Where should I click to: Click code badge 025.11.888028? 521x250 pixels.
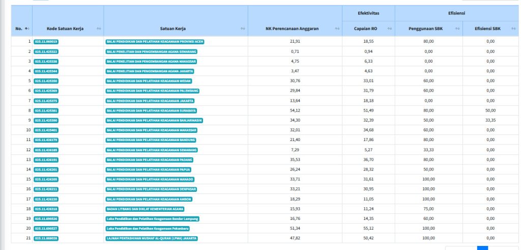click(46, 238)
